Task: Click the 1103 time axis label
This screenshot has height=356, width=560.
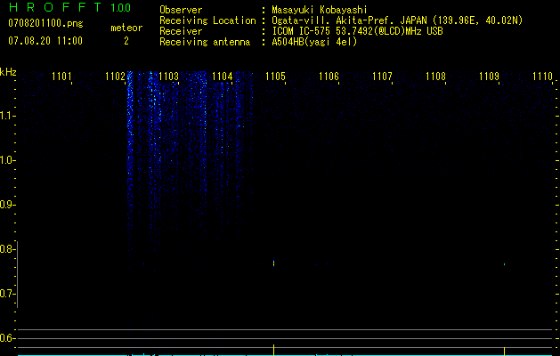Action: click(x=168, y=77)
